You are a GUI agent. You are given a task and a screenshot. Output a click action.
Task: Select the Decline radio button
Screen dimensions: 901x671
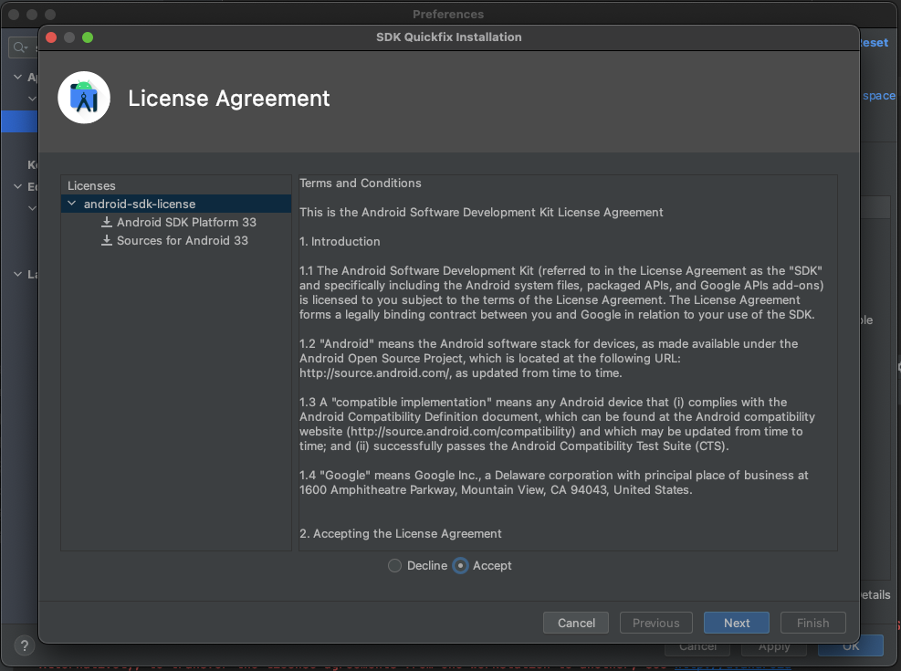point(394,566)
